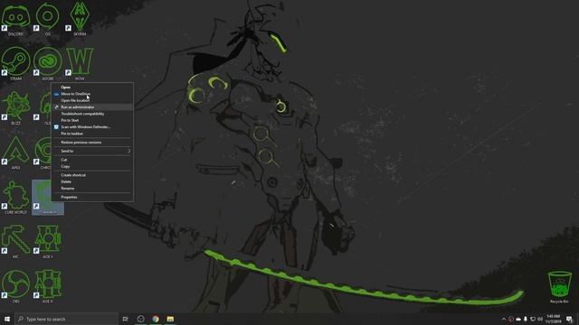
Task: Choose Troubleshoot compatibility
Action: (x=92, y=114)
